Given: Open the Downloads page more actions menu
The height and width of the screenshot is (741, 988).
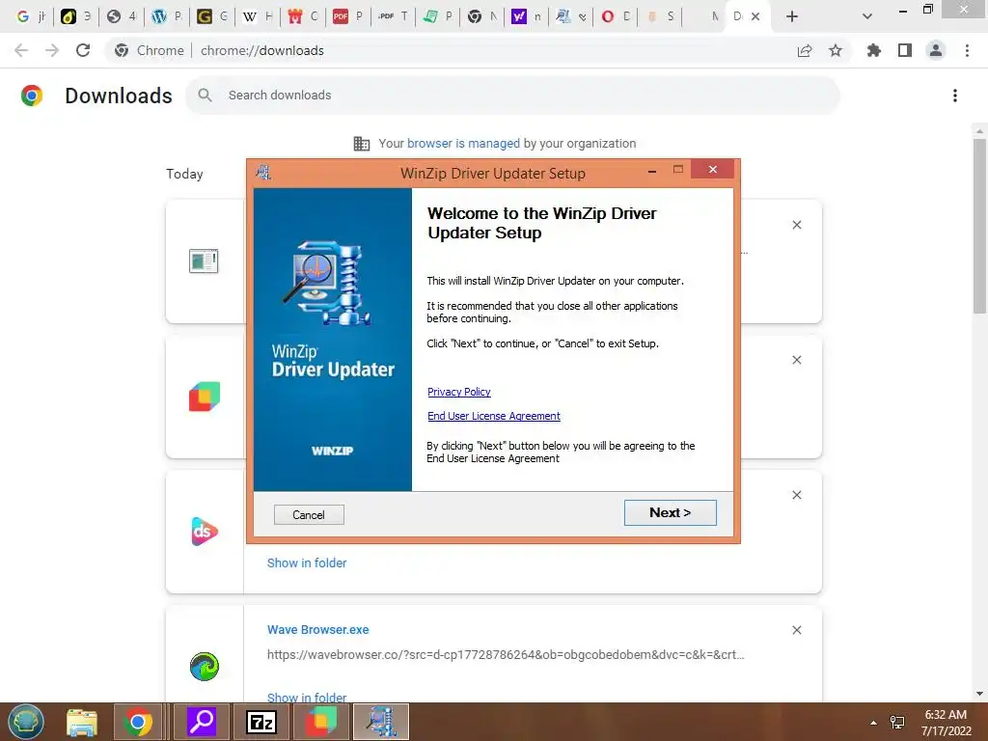Looking at the screenshot, I should [955, 96].
